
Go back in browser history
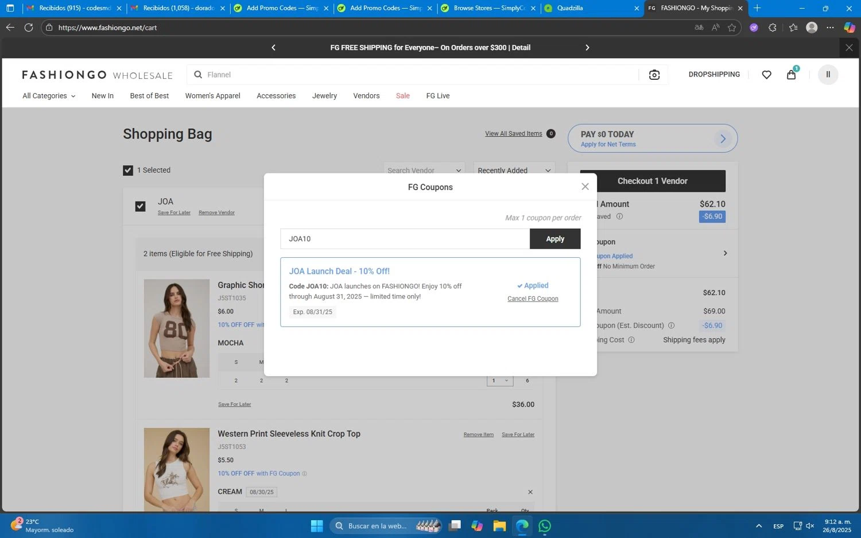click(x=10, y=28)
